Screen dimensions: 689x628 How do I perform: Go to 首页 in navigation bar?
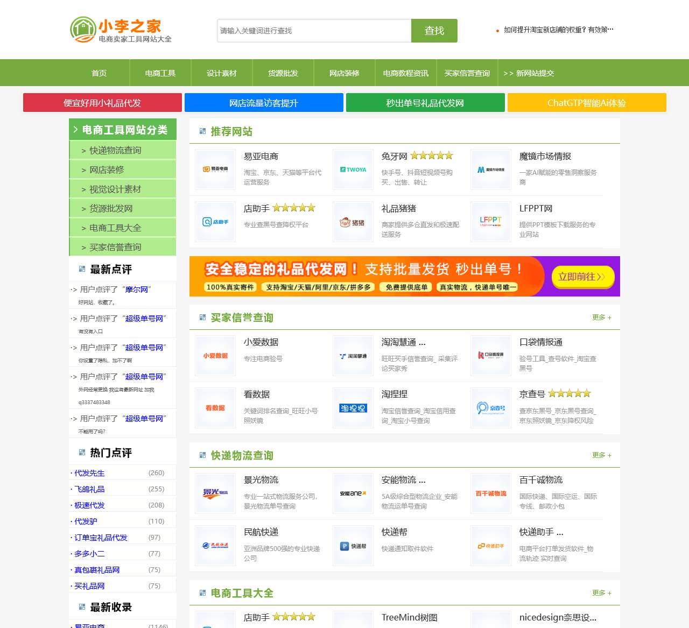point(99,73)
